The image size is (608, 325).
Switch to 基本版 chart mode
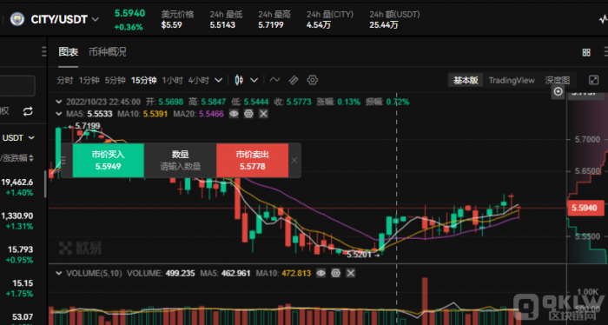[466, 80]
